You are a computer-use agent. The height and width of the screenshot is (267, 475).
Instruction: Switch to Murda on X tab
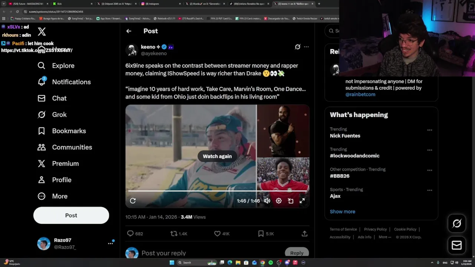205,4
